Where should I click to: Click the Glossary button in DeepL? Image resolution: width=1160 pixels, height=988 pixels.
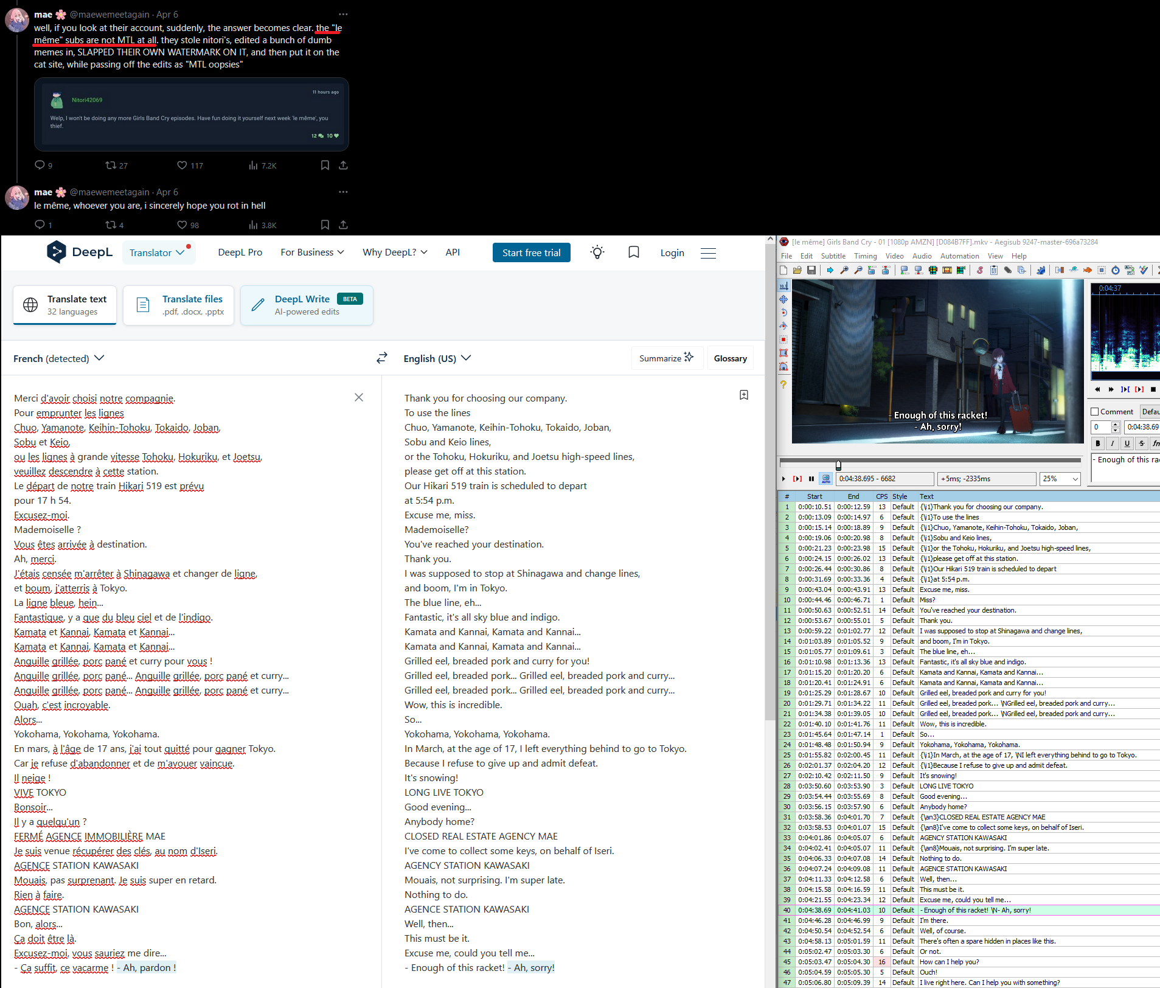coord(730,358)
